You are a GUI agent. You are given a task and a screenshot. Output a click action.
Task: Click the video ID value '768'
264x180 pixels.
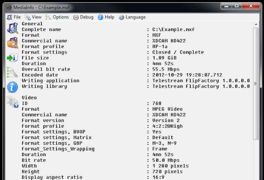click(157, 103)
